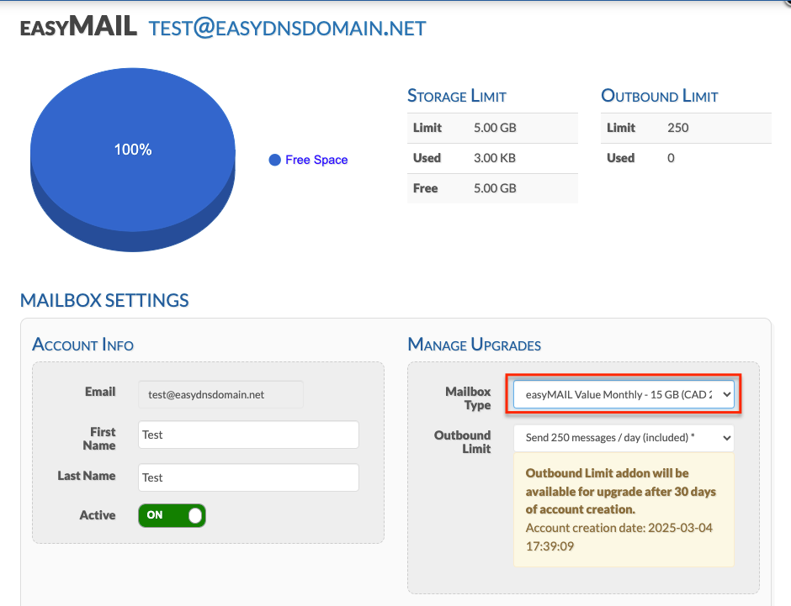Click the Mailbox Type label

[468, 398]
